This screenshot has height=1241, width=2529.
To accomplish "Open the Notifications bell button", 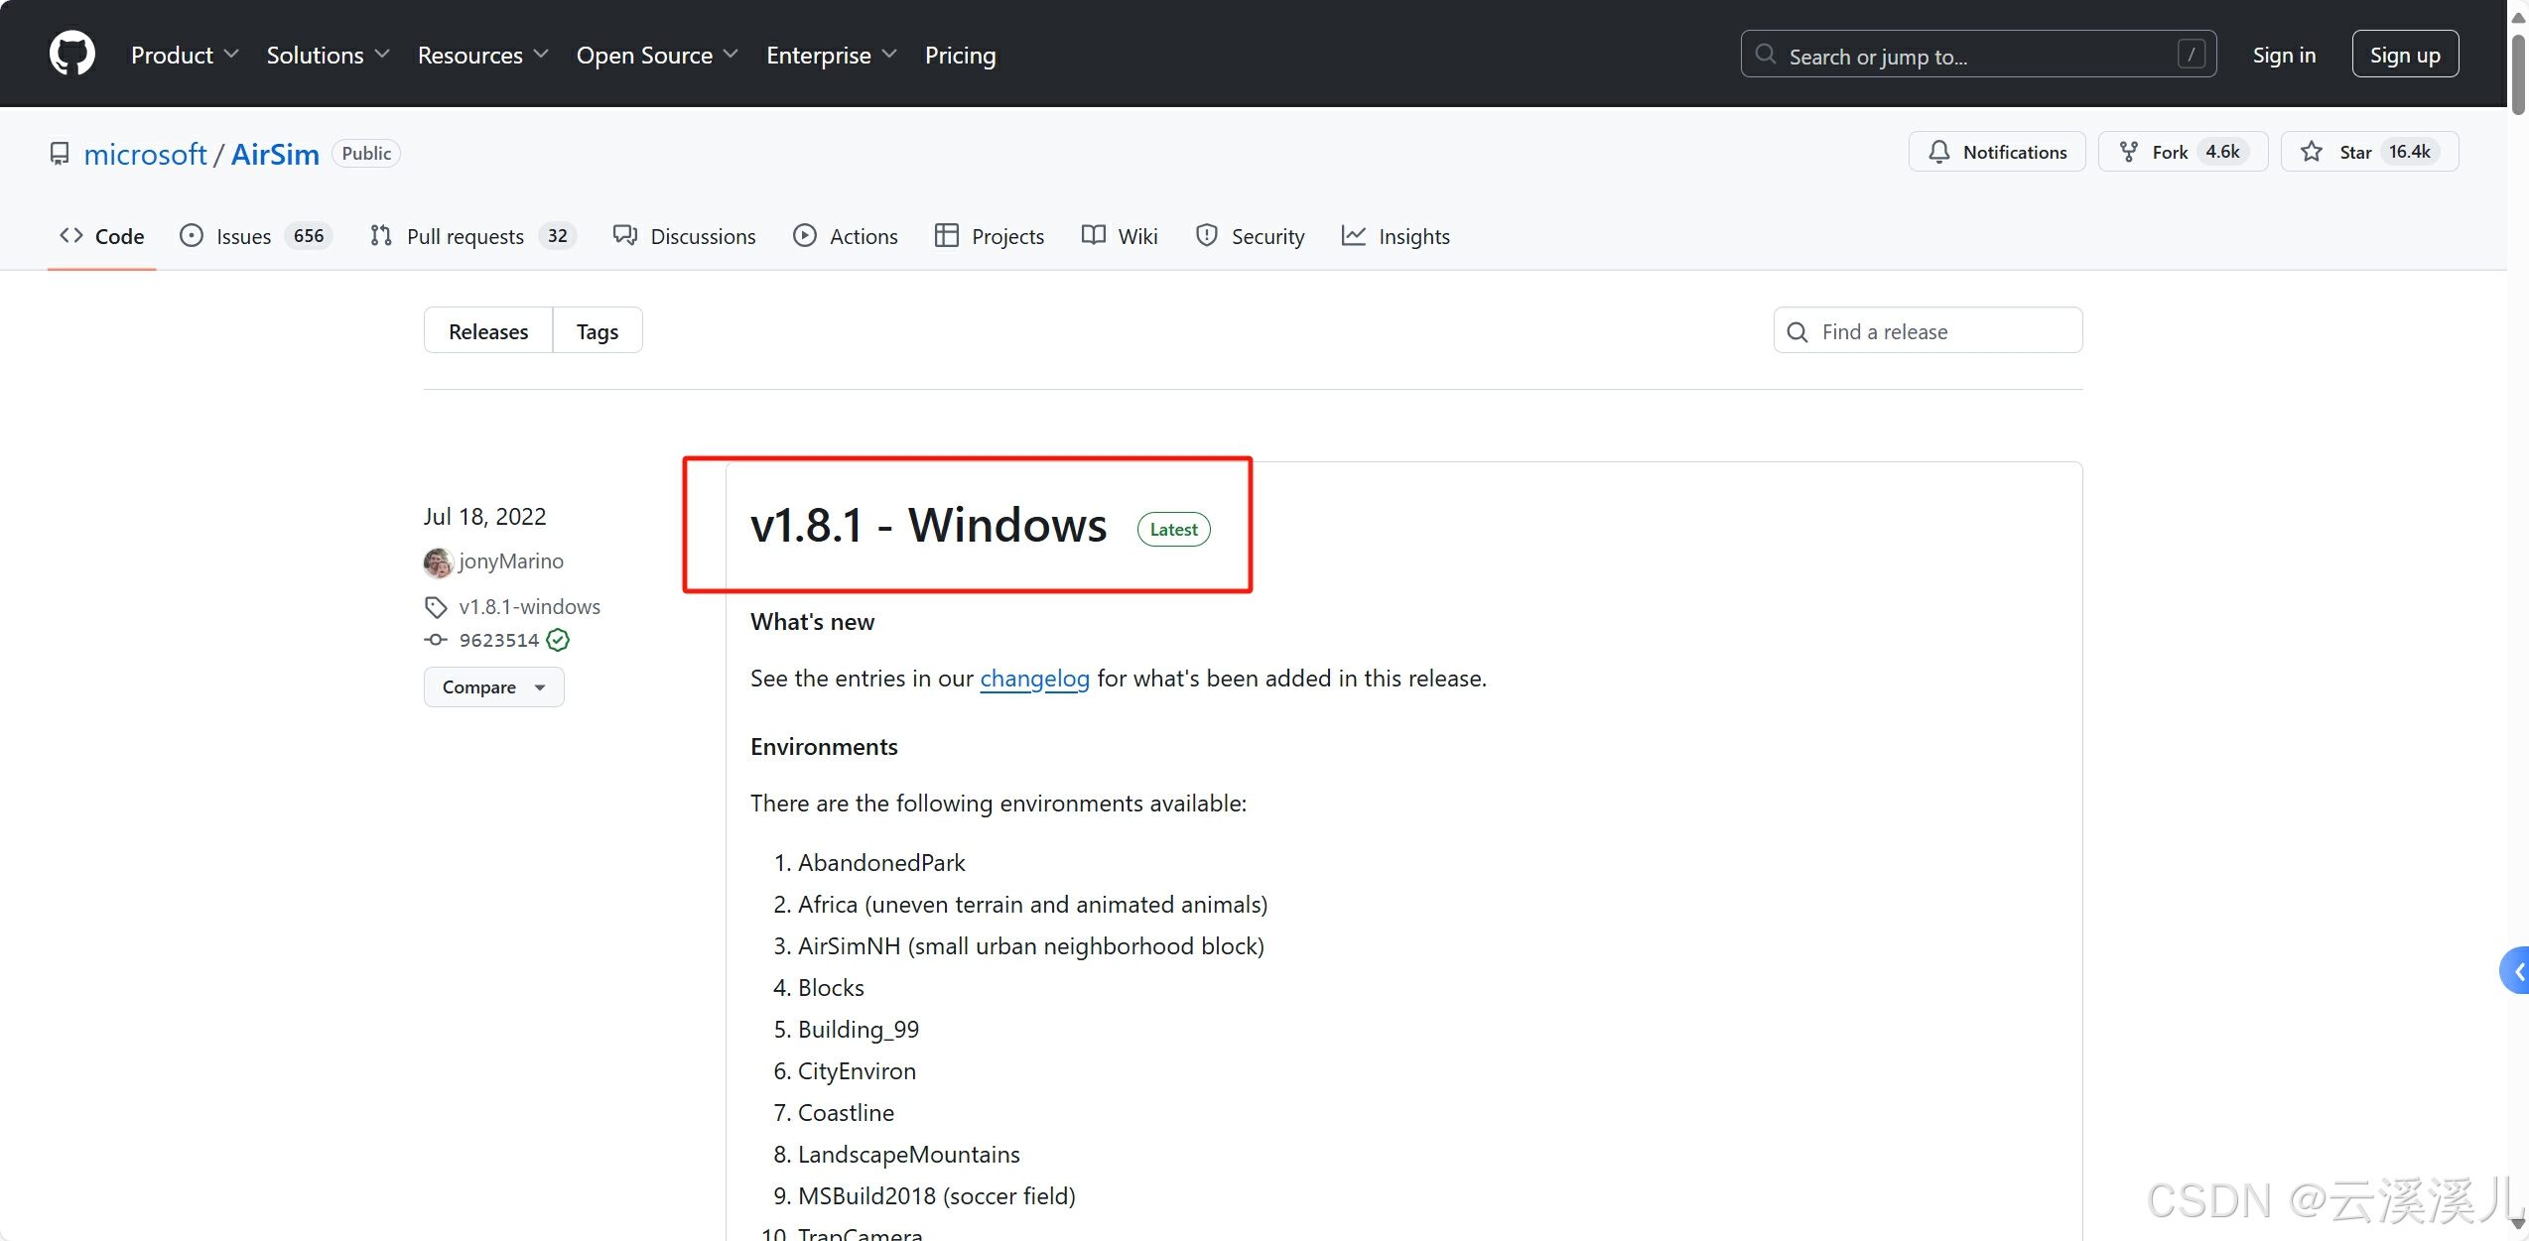I will (x=1996, y=152).
